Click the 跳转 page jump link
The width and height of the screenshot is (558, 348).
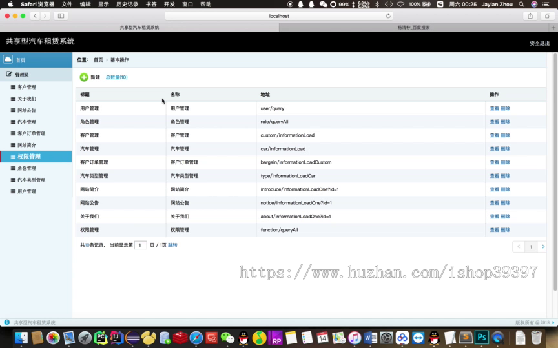pyautogui.click(x=172, y=245)
